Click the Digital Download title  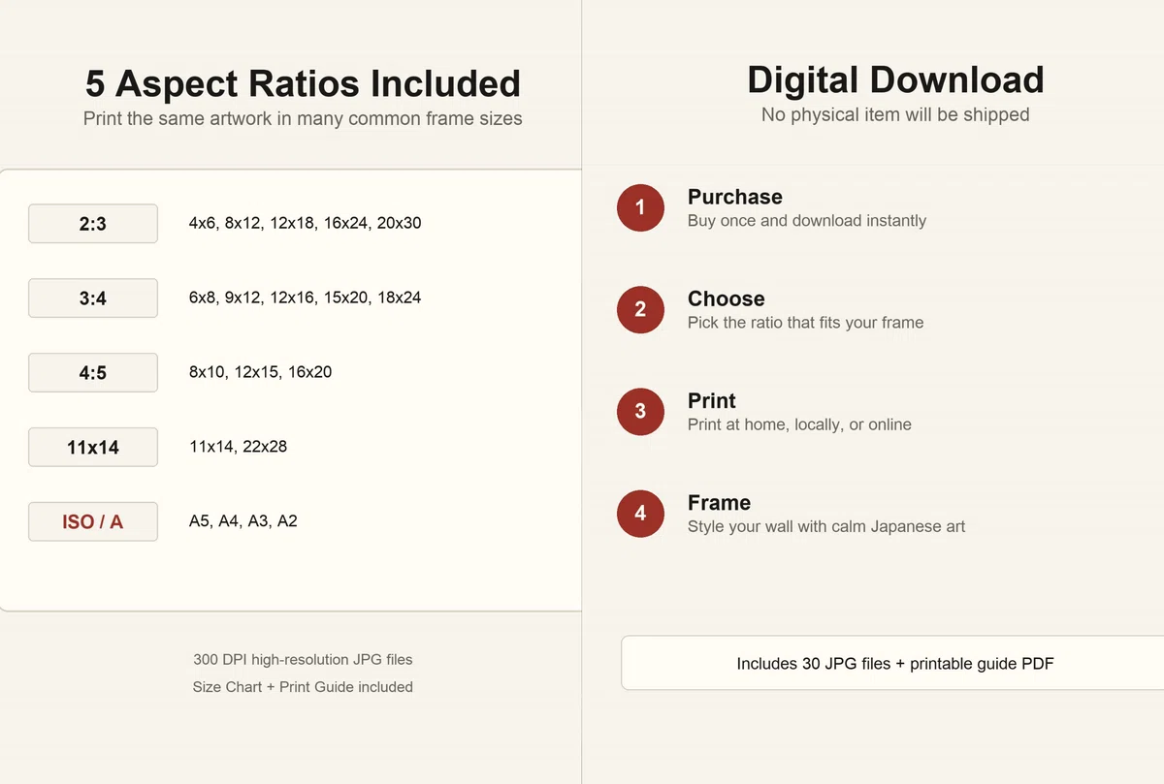click(x=895, y=80)
